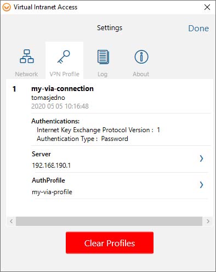Switch to the VPN Profile tab label

[64, 74]
